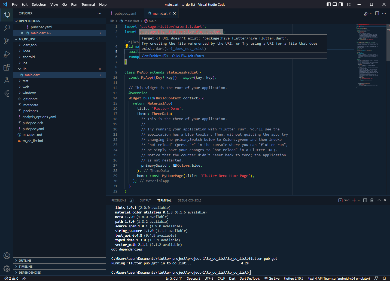Open the Search view
This screenshot has height=281, width=390.
[x=7, y=28]
